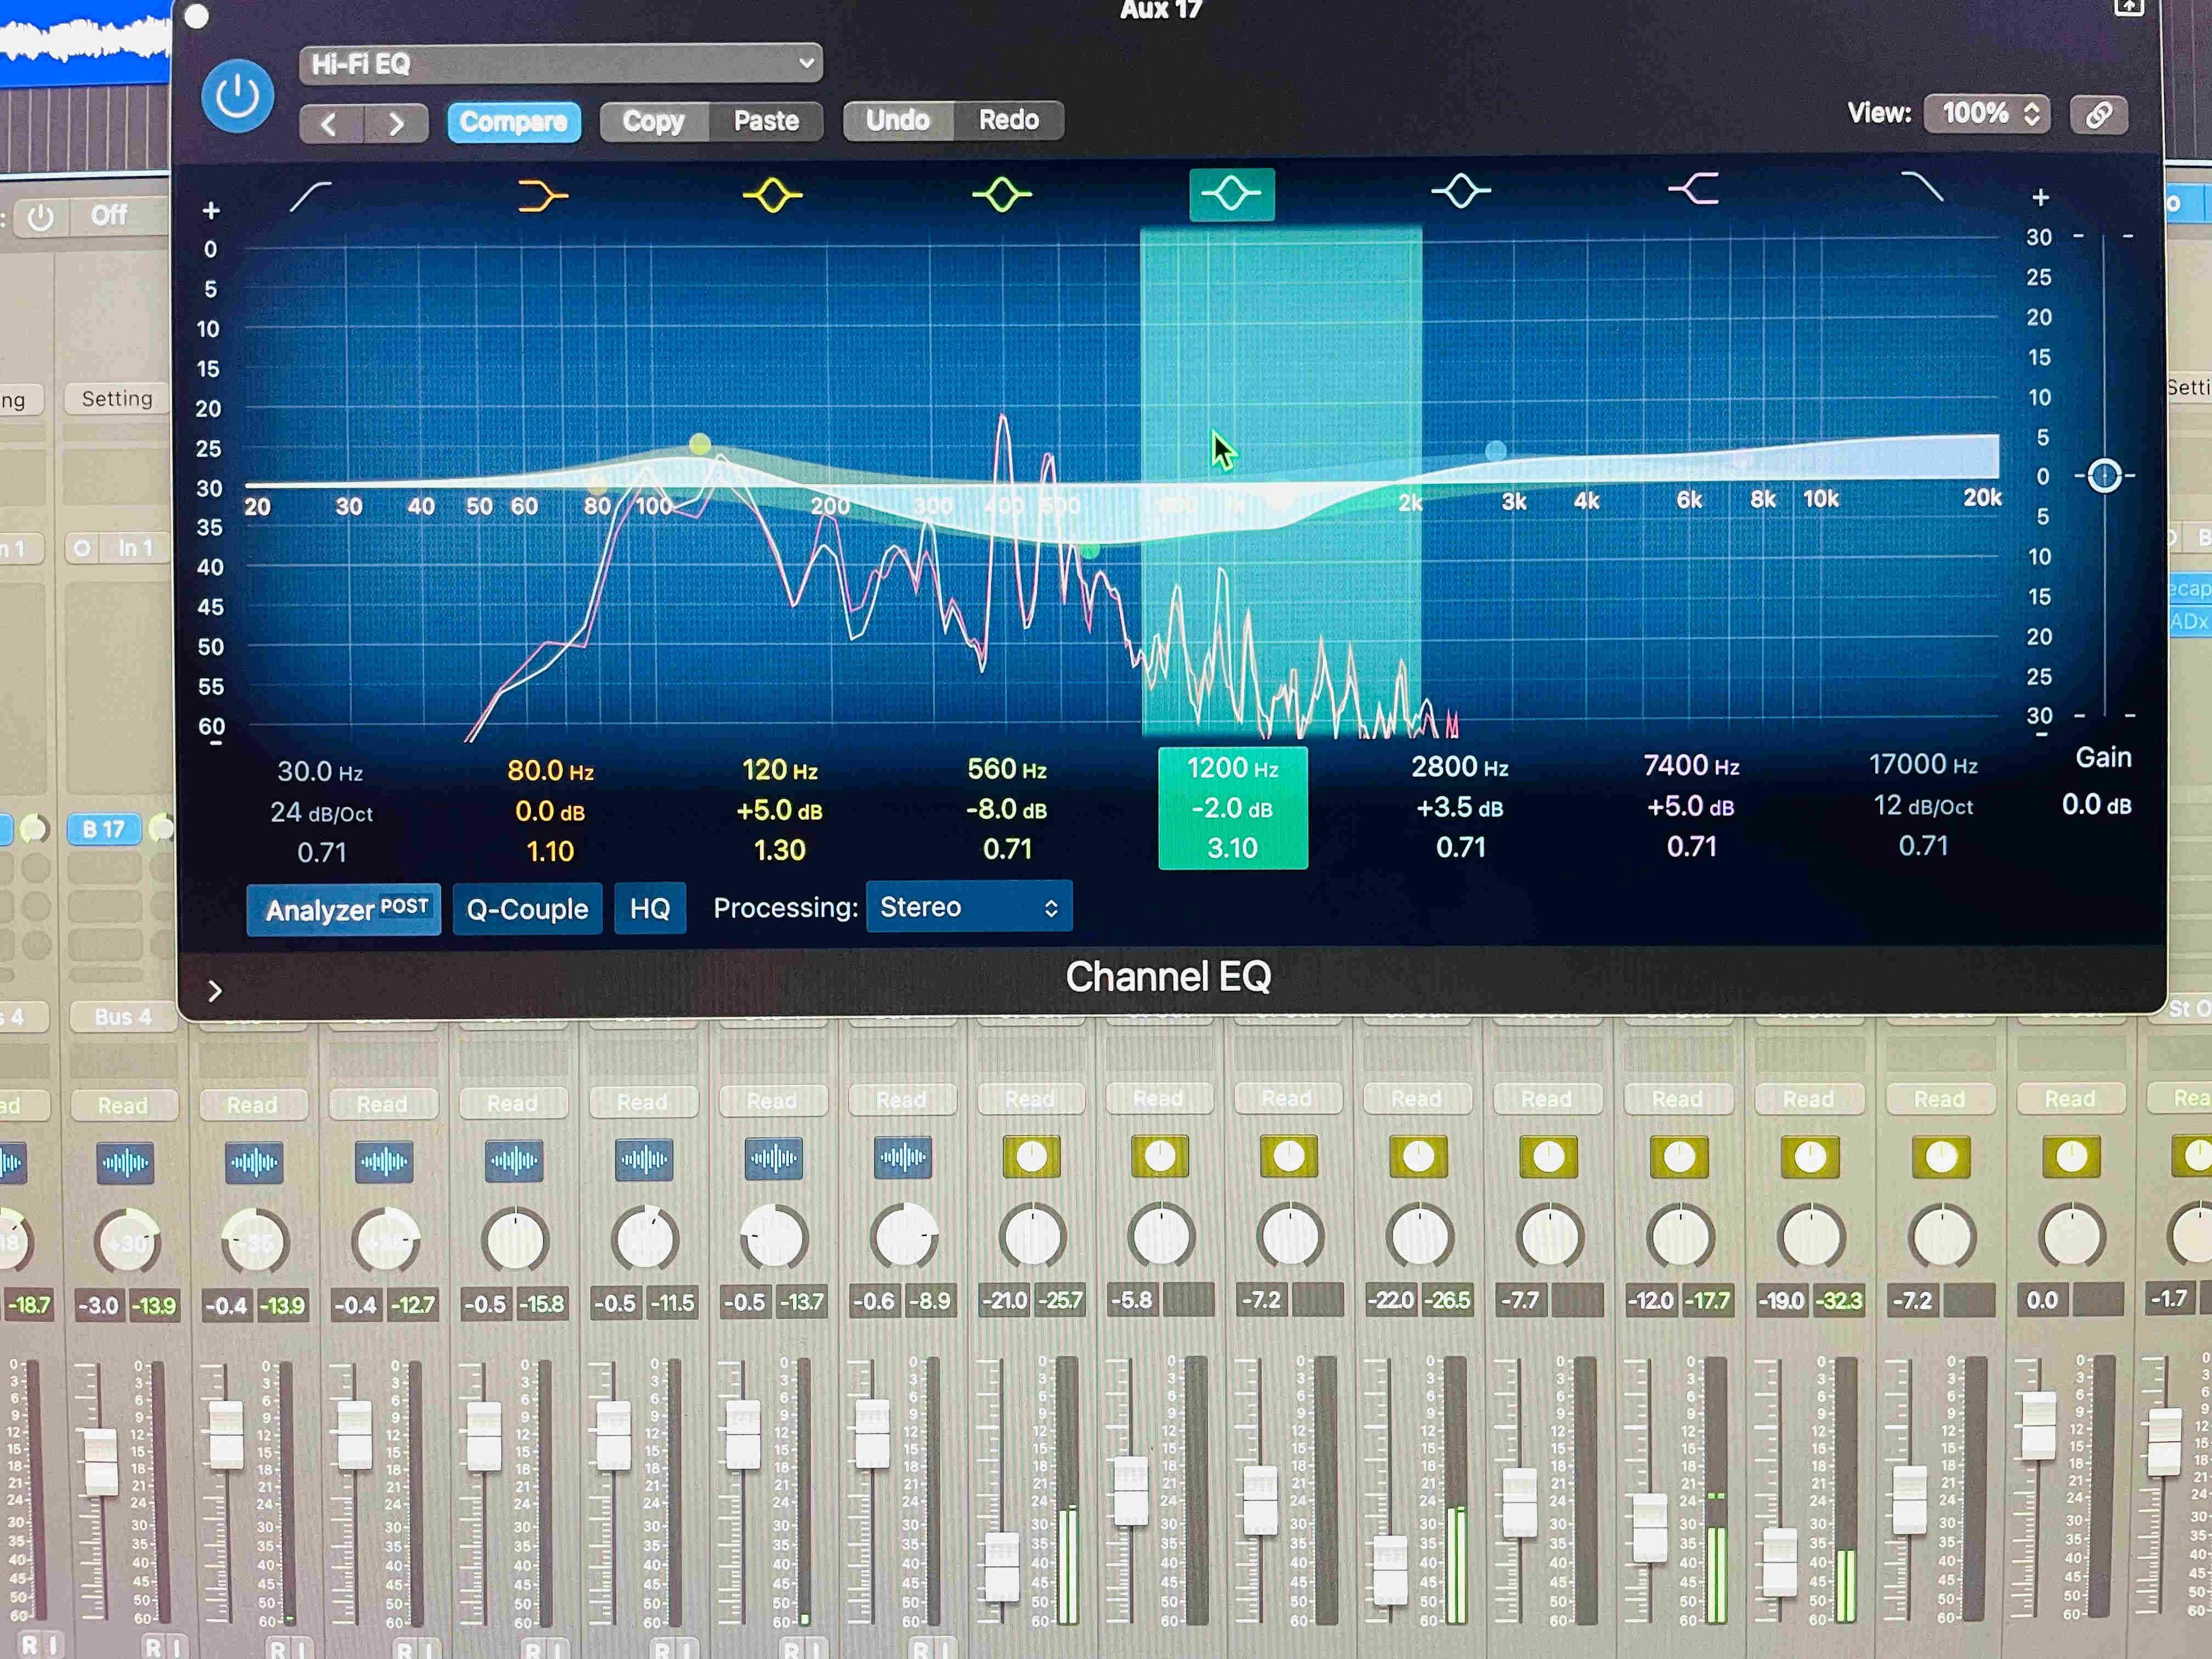Click the 7400 Hz frequency value
The height and width of the screenshot is (1659, 2212).
coord(1691,766)
